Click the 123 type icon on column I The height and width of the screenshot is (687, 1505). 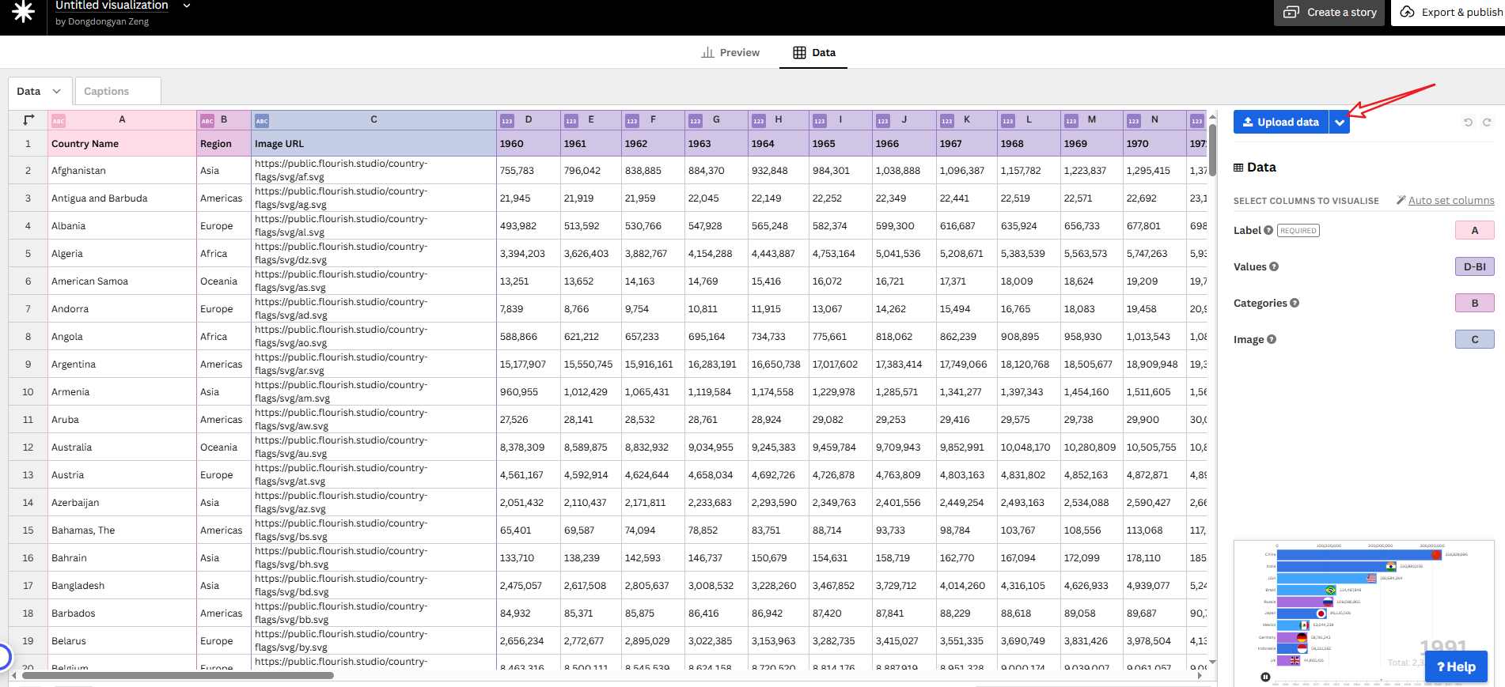(819, 121)
